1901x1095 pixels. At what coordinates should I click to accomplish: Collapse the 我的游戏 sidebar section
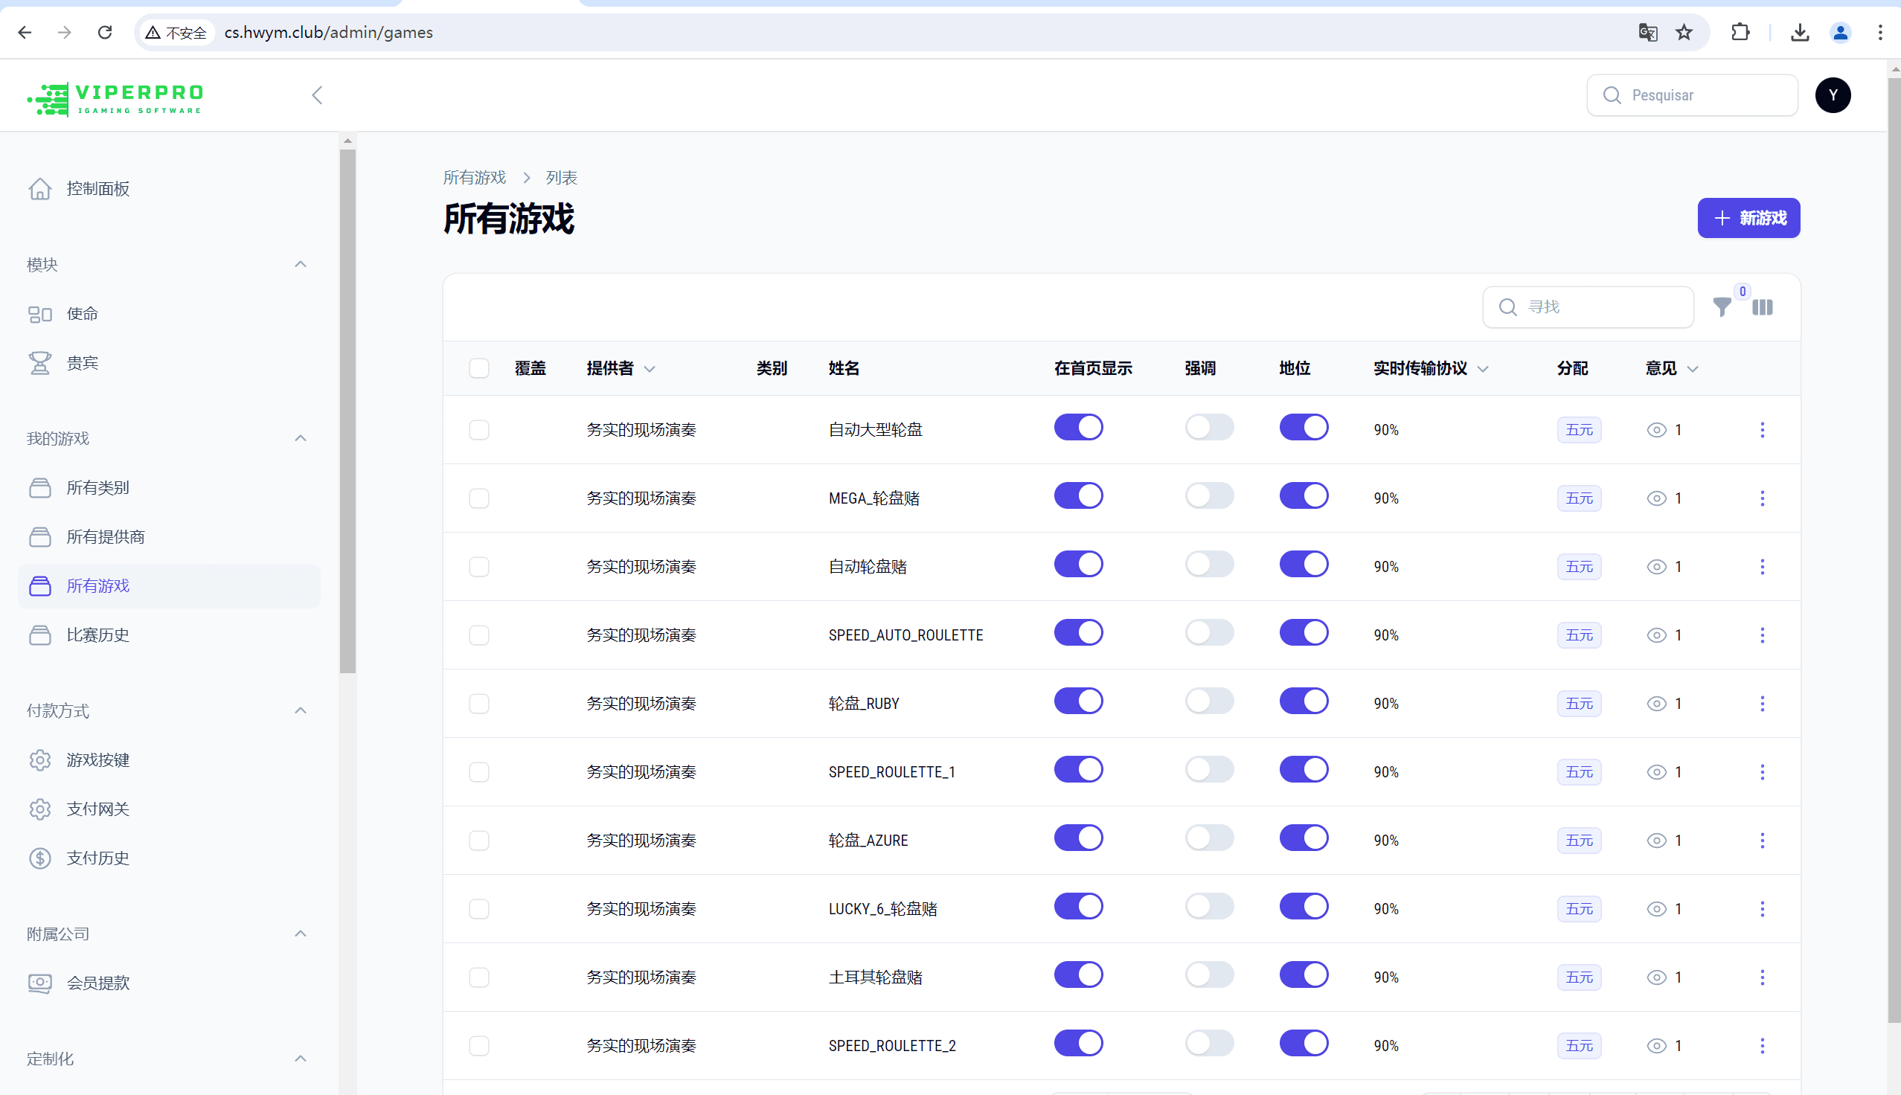pos(300,438)
